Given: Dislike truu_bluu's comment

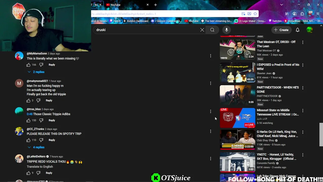Looking at the screenshot, I should (41, 120).
